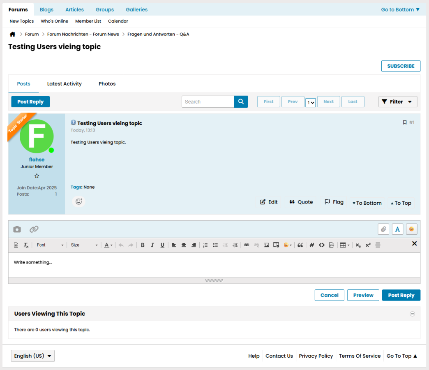Click the Insert Image icon in toolbar
The height and width of the screenshot is (370, 429).
[x=266, y=245]
